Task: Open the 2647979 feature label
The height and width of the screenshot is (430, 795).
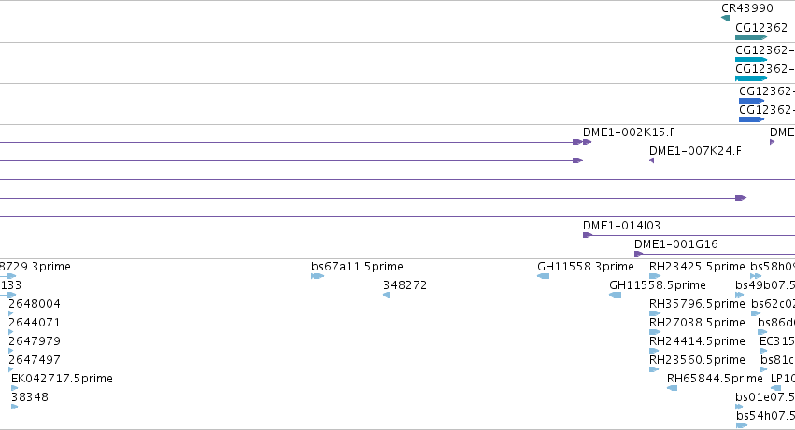Action: pyautogui.click(x=35, y=341)
